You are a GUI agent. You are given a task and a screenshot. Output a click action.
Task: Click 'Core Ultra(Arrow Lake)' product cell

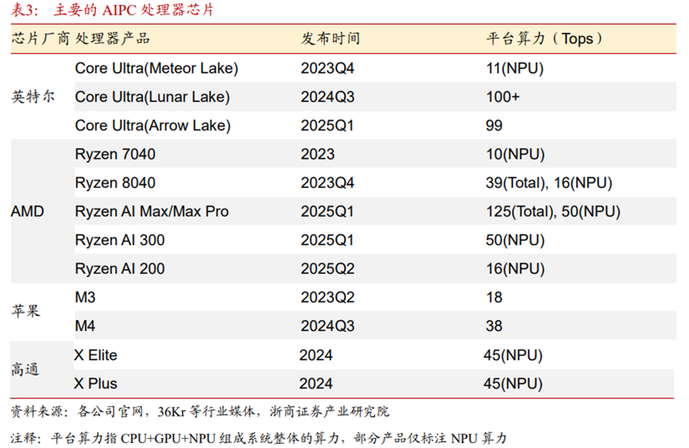tap(153, 125)
